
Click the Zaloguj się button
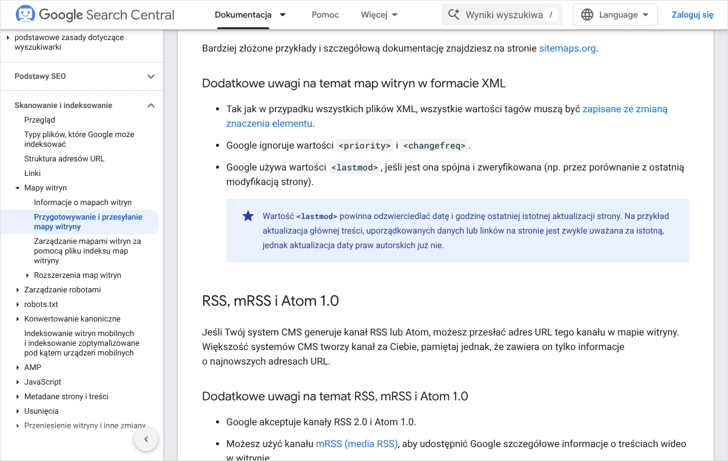[692, 15]
